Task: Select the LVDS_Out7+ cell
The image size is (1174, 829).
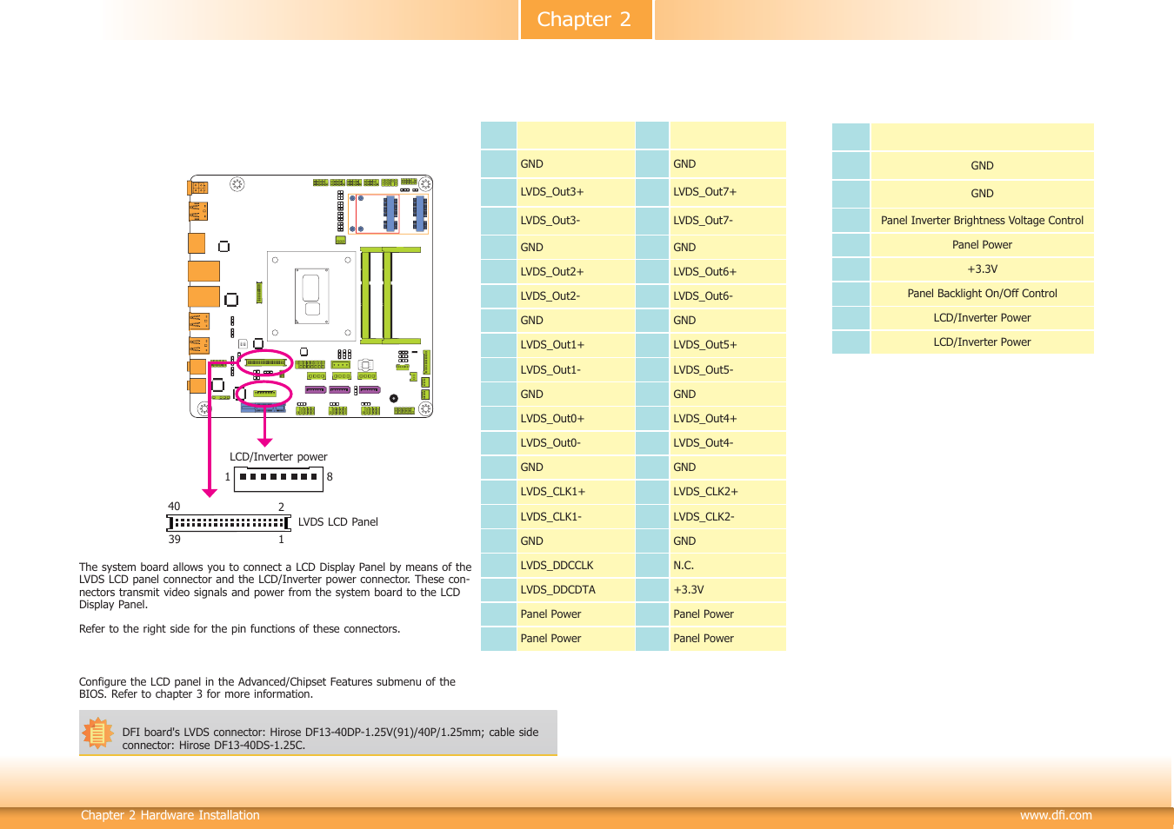Action: [x=728, y=192]
